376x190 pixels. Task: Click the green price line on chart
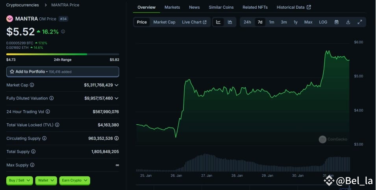coord(243,94)
